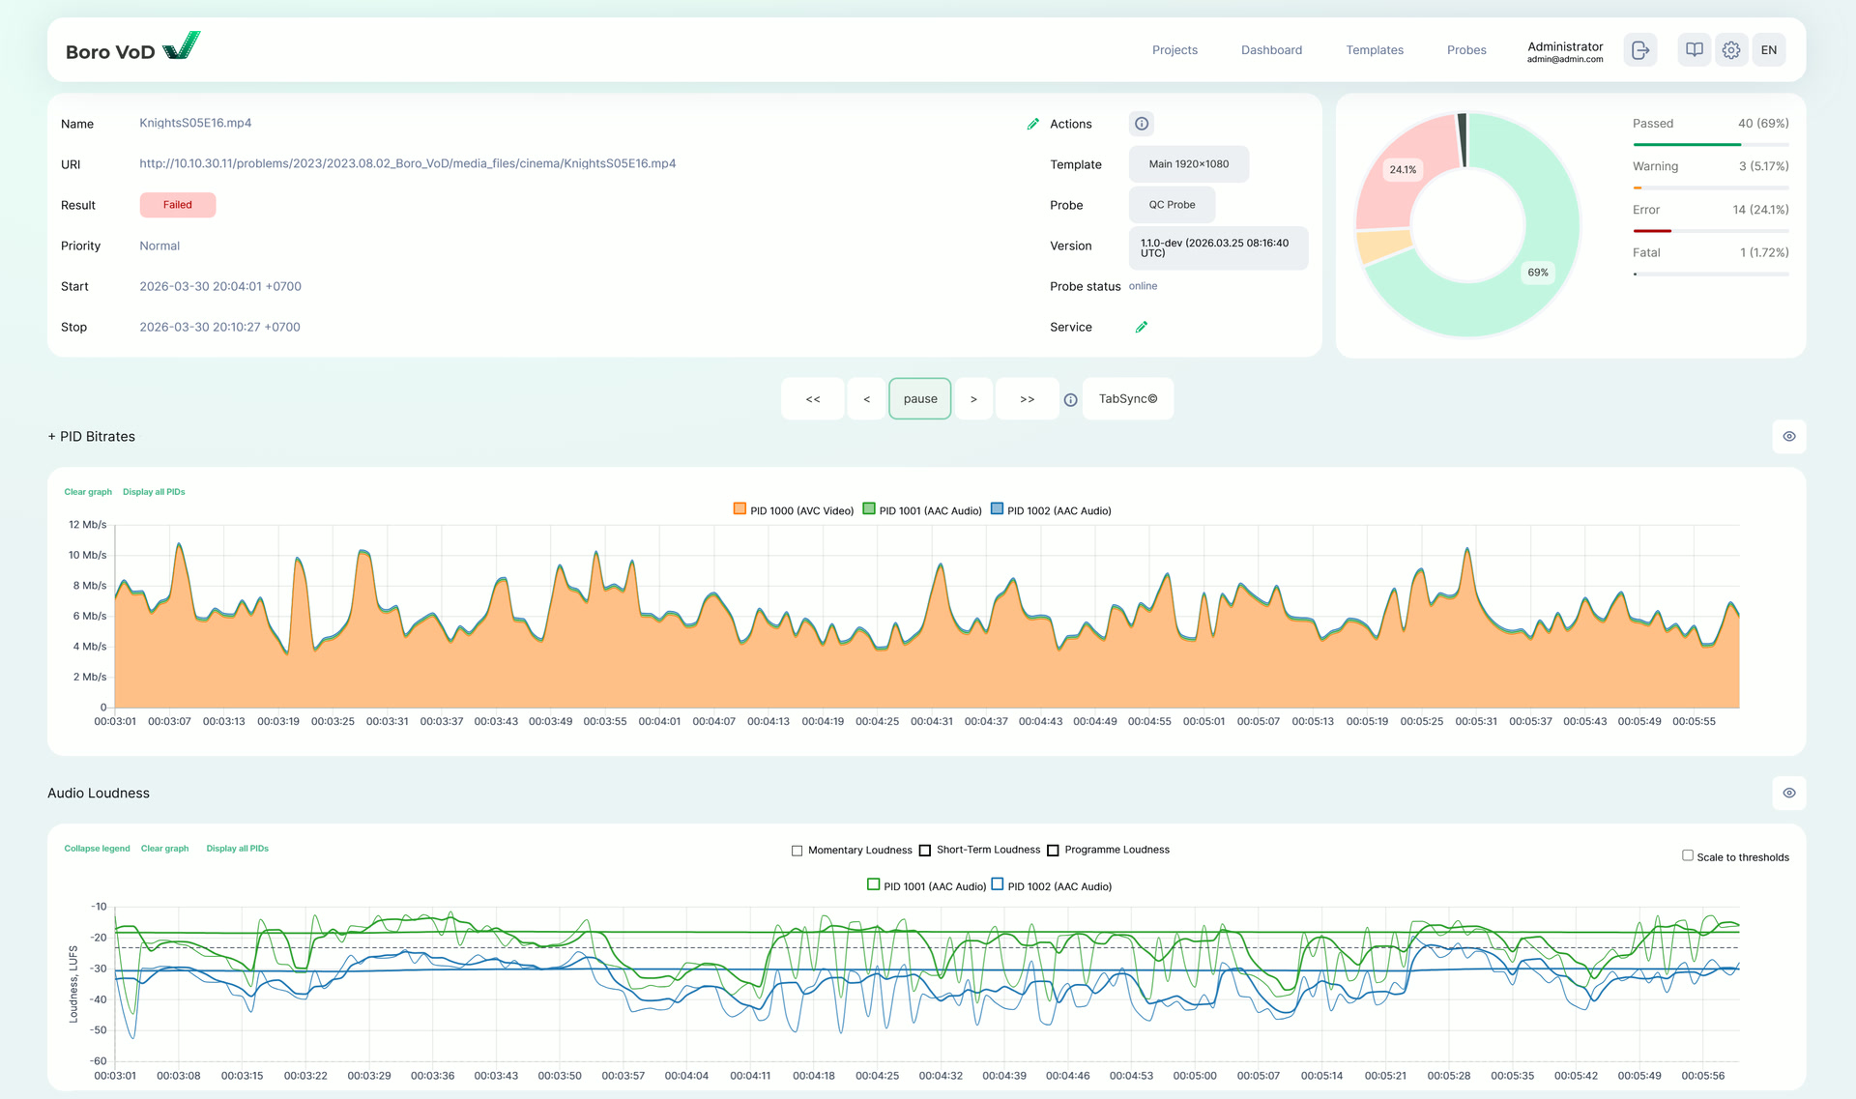Screen dimensions: 1856x1099
Task: Open the settings gear icon
Action: tap(1730, 50)
